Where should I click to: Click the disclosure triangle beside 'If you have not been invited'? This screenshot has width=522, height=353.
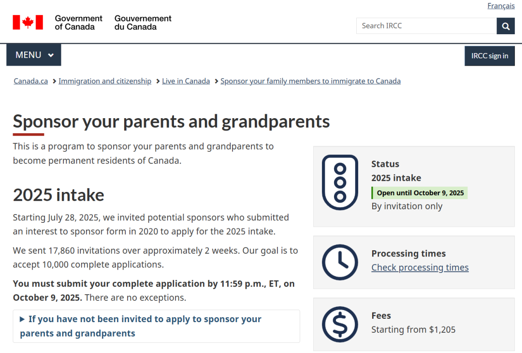tap(22, 319)
